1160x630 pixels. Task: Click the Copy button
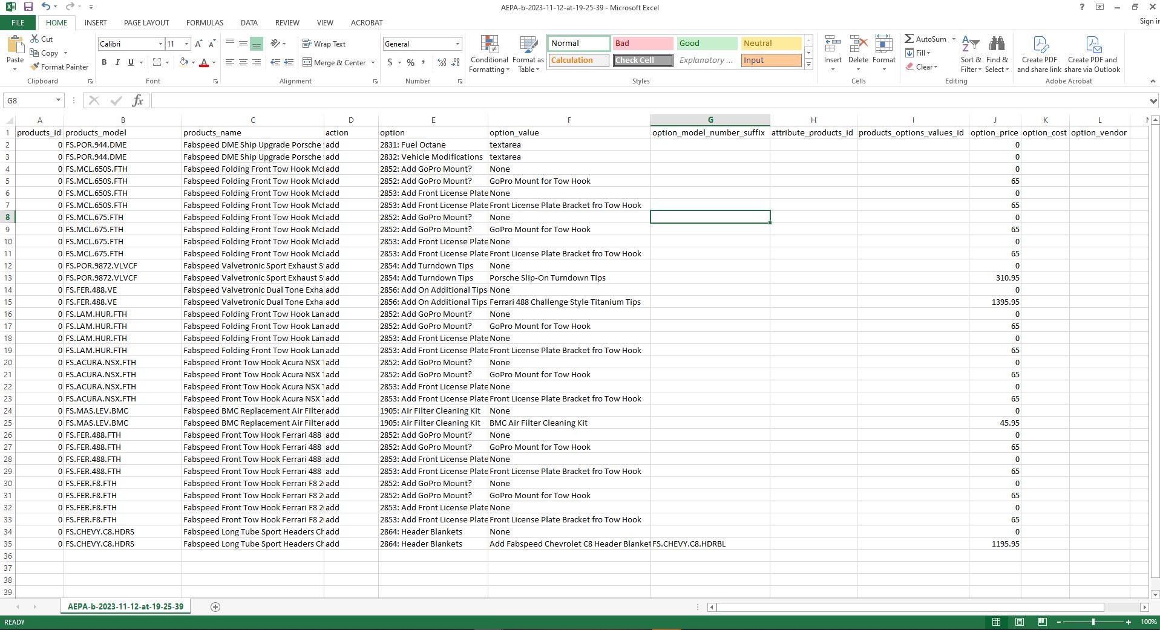(45, 53)
